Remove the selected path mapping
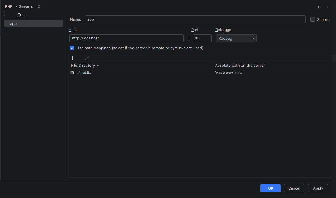The height and width of the screenshot is (198, 336). pyautogui.click(x=80, y=58)
